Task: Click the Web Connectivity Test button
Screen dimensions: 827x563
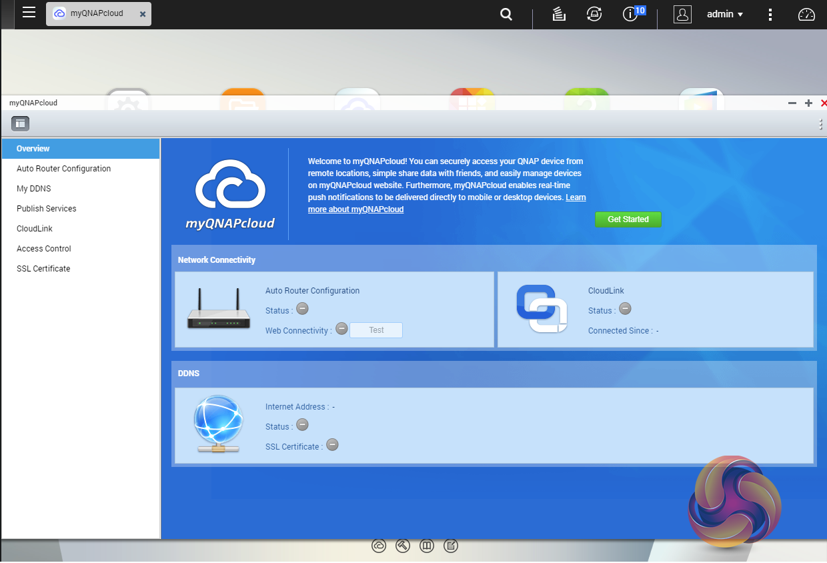Action: coord(376,330)
